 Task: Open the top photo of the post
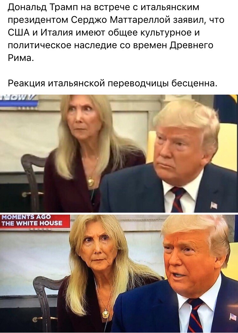119,153
